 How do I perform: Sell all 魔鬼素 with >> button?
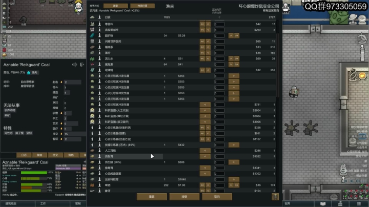coord(236,64)
